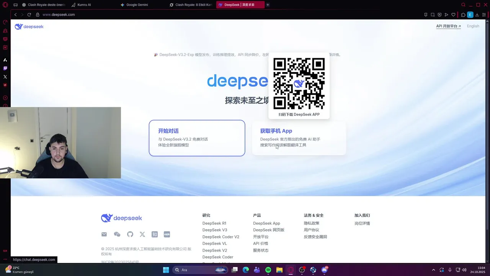
Task: Open the DeepSeek Coder V2 link
Action: pos(221,237)
